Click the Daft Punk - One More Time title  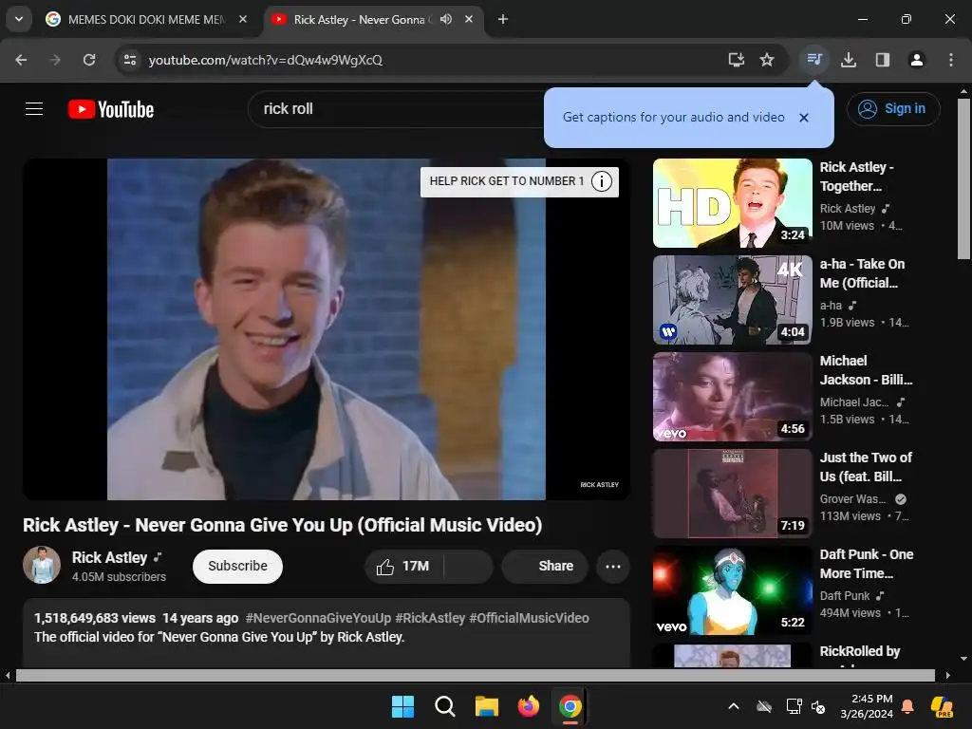(x=867, y=564)
